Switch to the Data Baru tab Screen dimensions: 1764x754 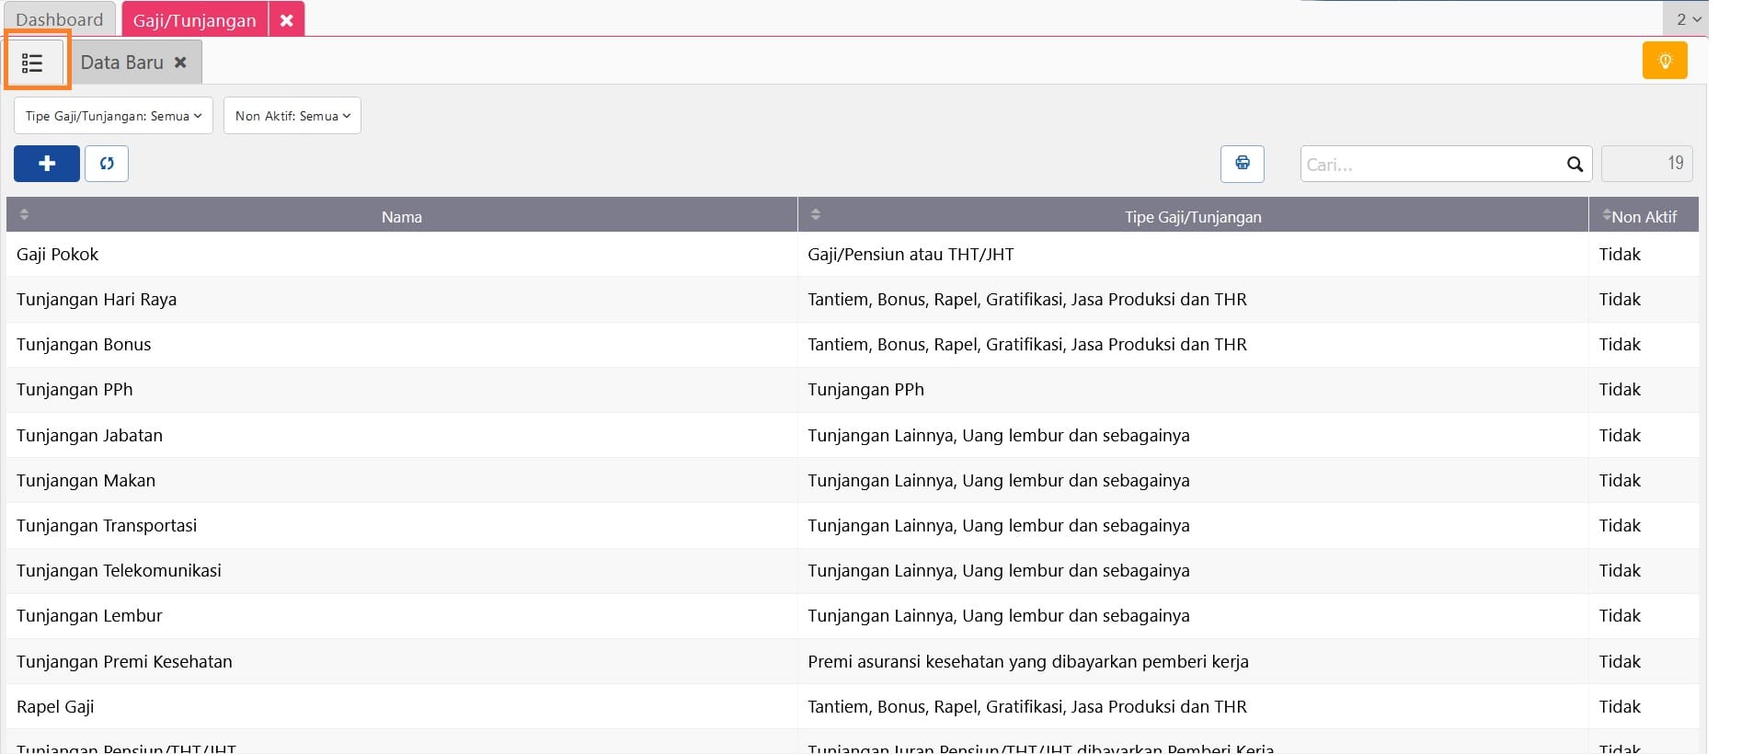point(122,63)
